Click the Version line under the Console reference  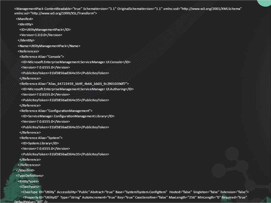tap(45, 68)
